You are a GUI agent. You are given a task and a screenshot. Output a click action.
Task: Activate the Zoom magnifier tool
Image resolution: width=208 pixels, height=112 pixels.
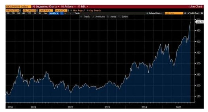coord(123,17)
